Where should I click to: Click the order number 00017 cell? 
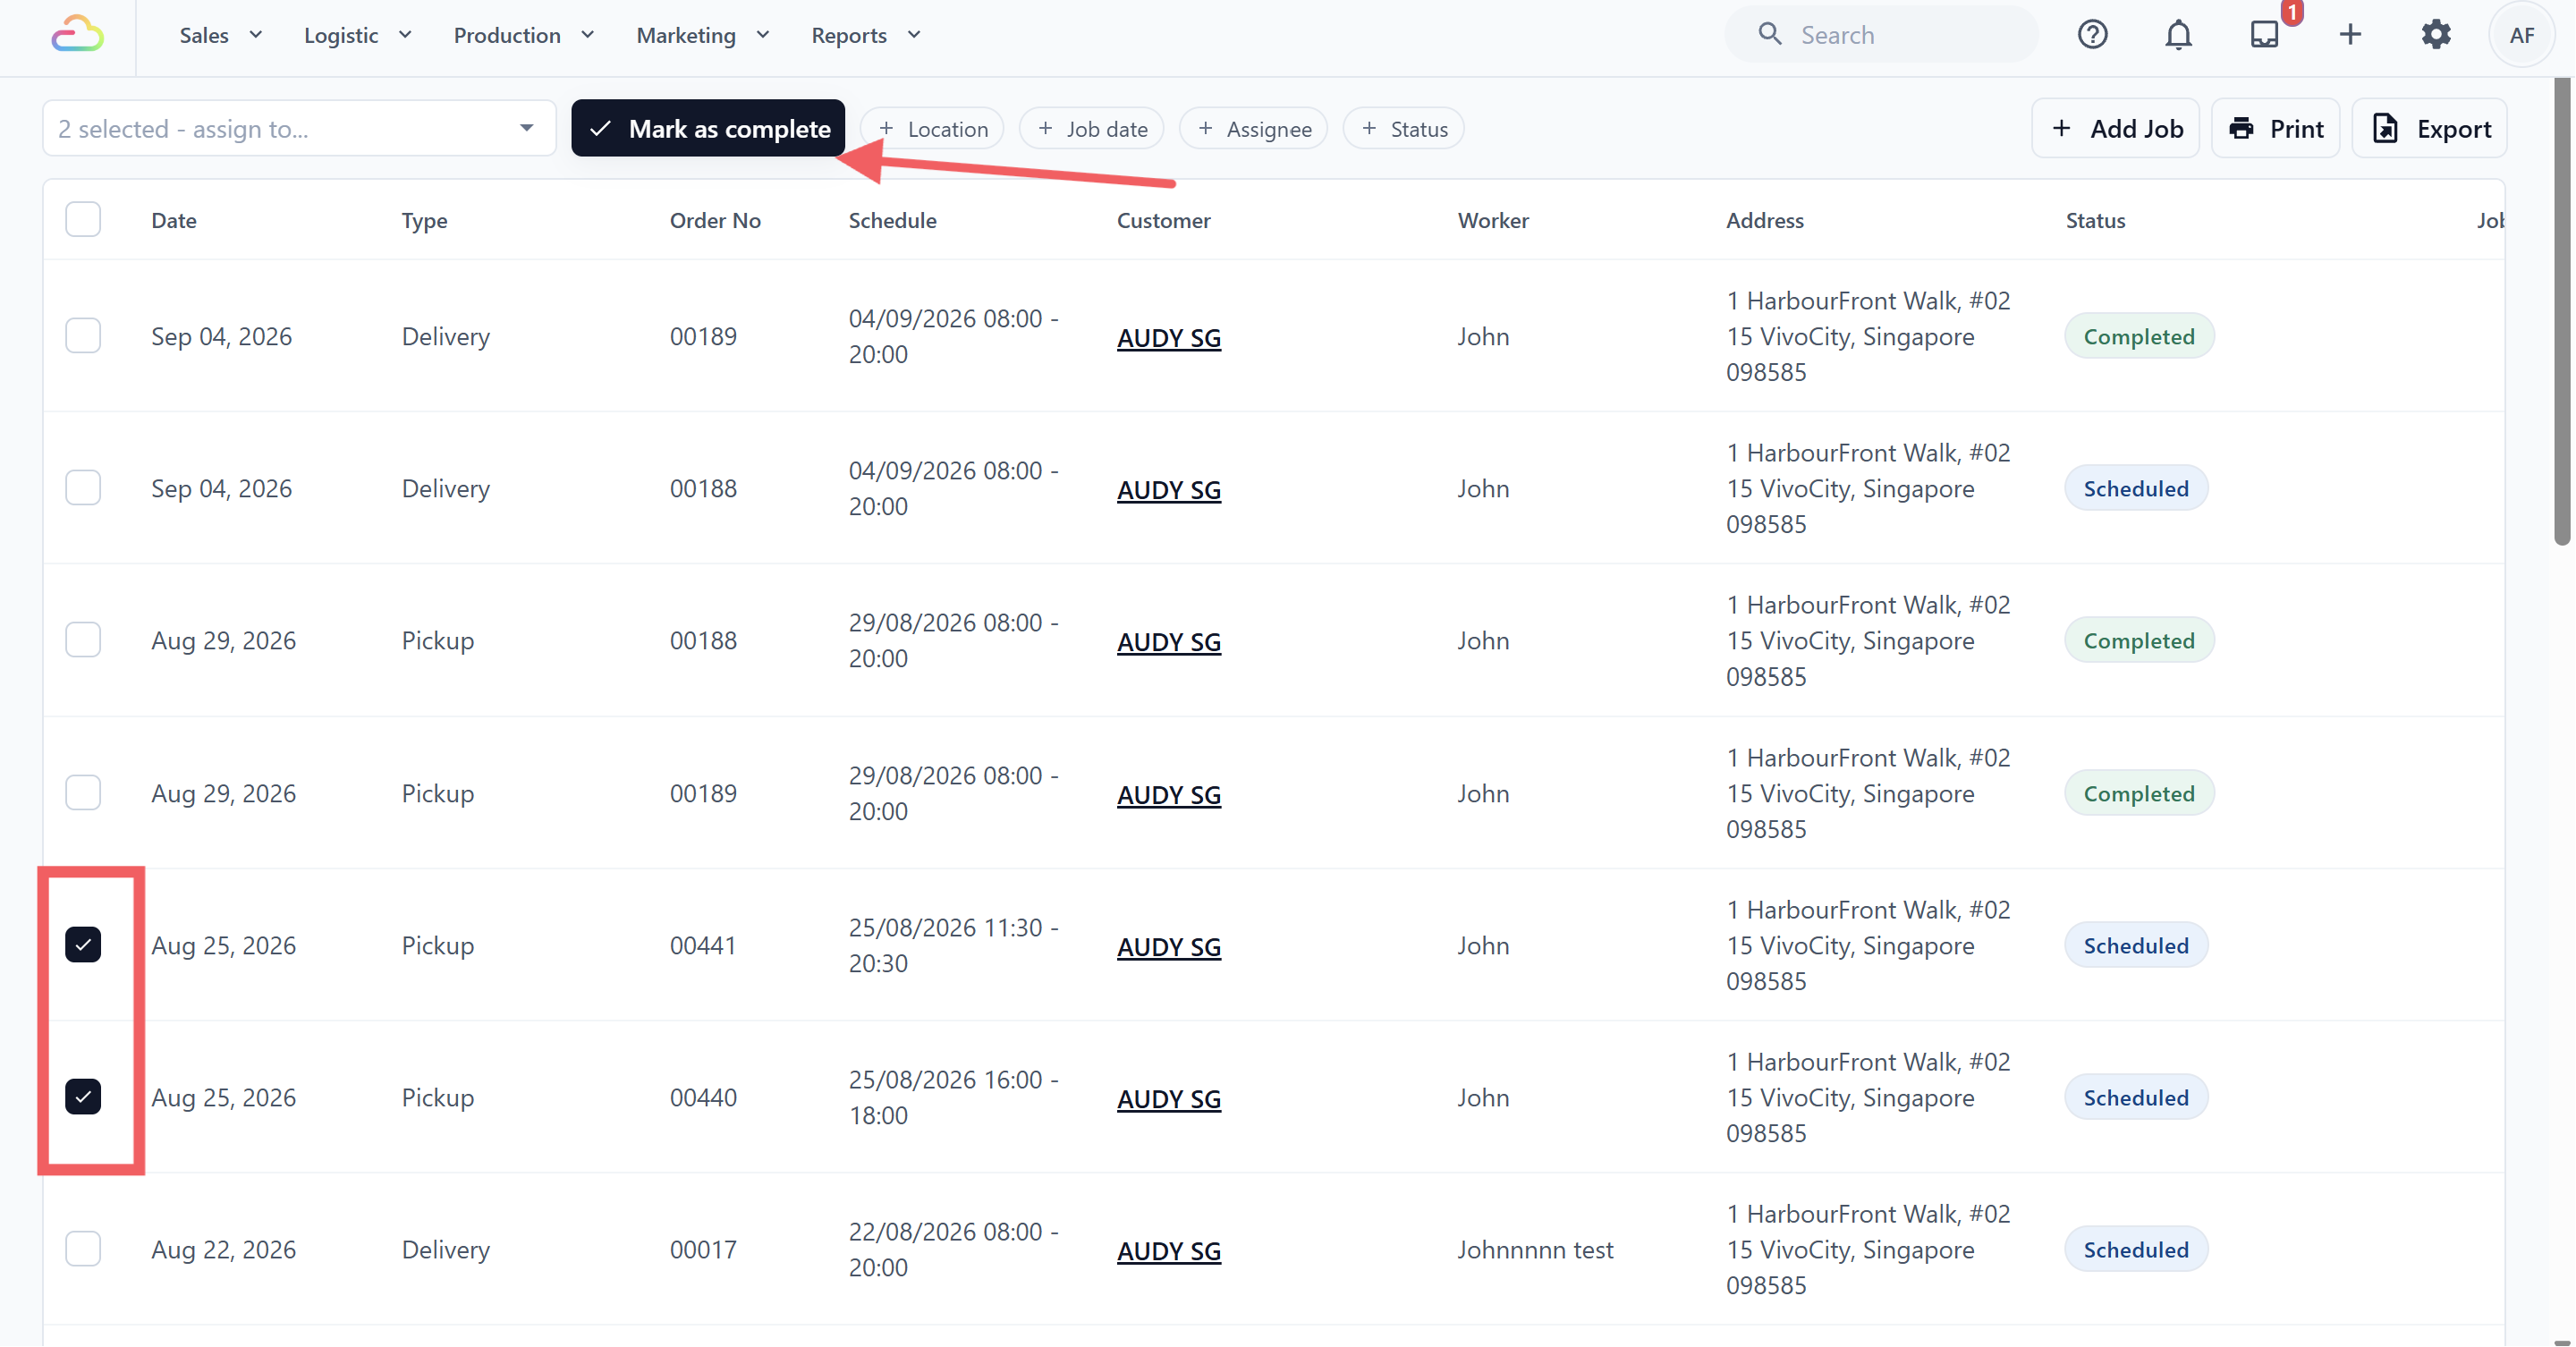[x=703, y=1249]
